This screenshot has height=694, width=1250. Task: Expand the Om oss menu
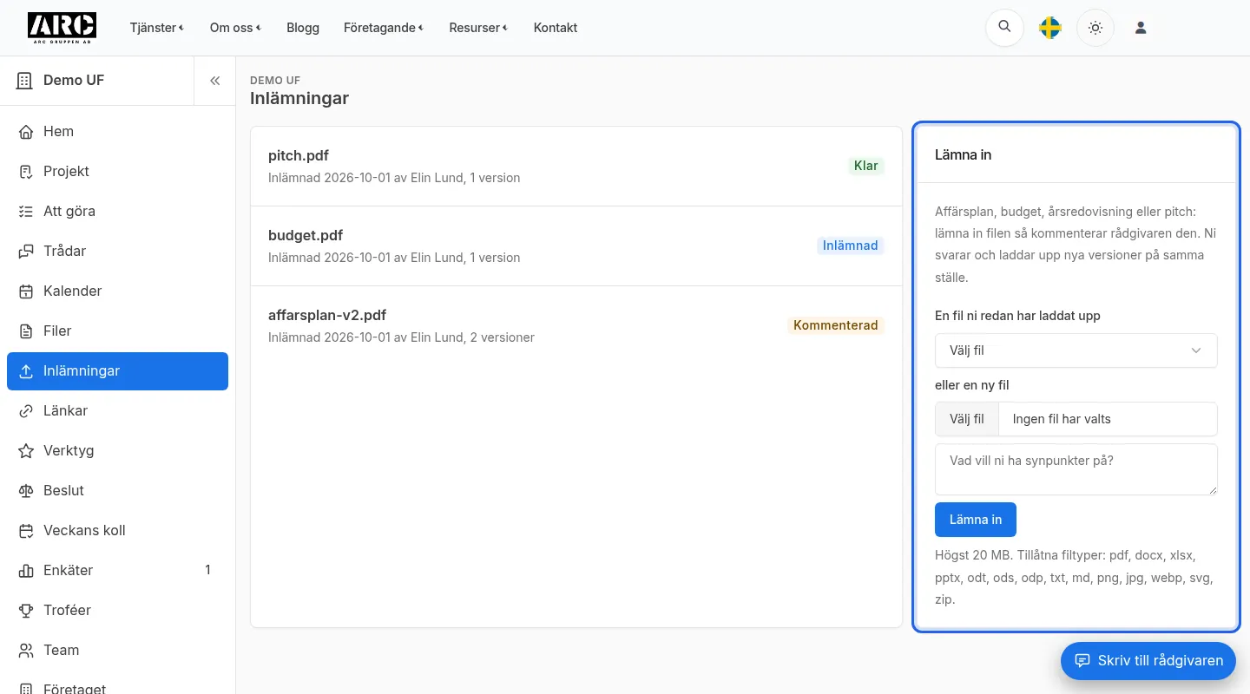click(x=235, y=28)
